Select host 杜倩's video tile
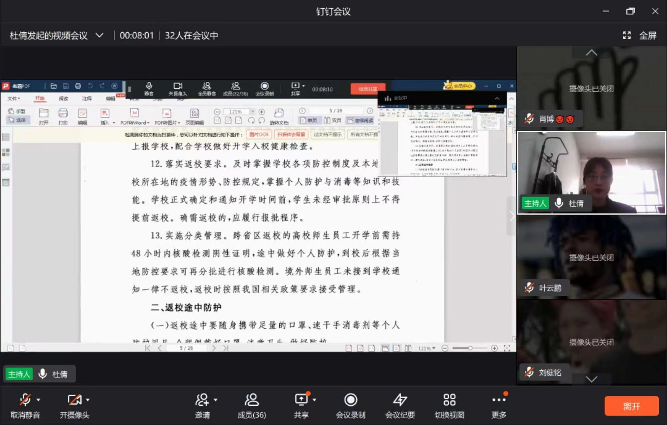 pyautogui.click(x=592, y=173)
